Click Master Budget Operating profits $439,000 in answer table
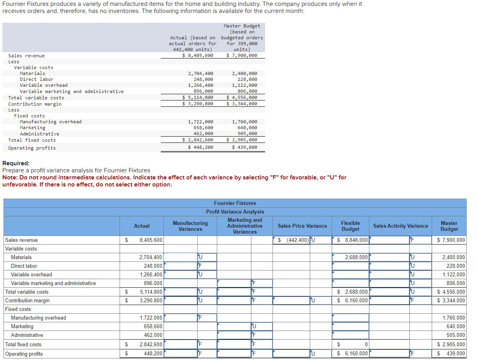The image size is (478, 360). pos(451,354)
